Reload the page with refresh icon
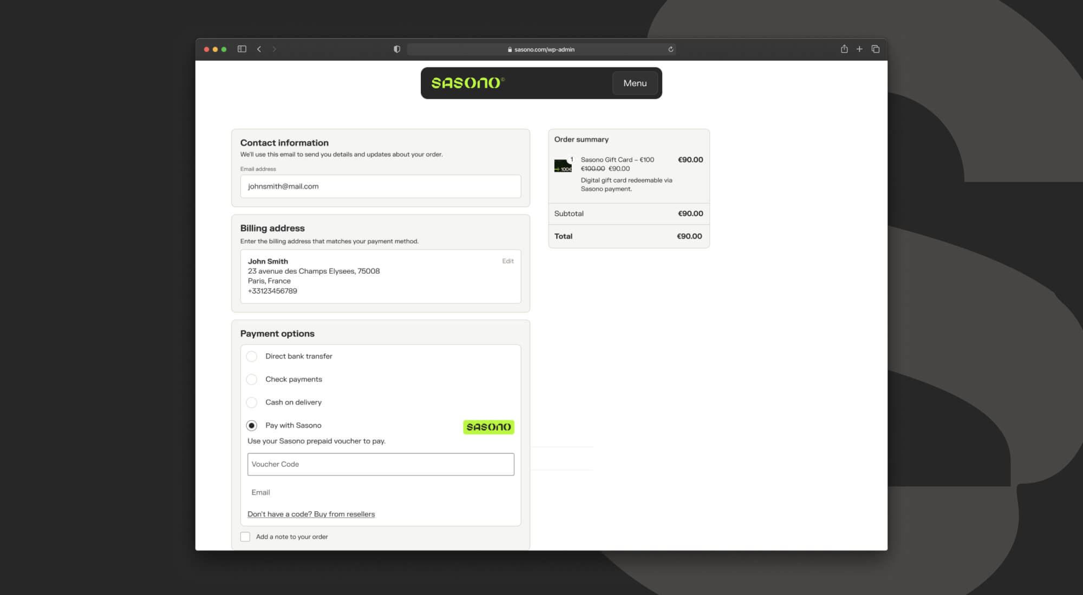 point(670,49)
